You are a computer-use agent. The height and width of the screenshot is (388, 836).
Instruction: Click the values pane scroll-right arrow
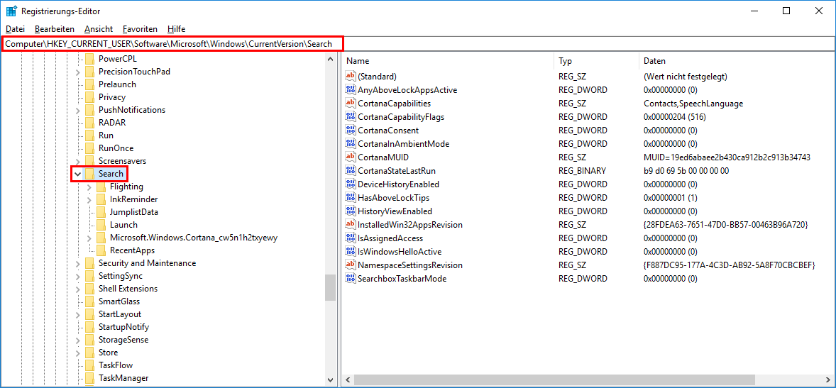coord(828,380)
